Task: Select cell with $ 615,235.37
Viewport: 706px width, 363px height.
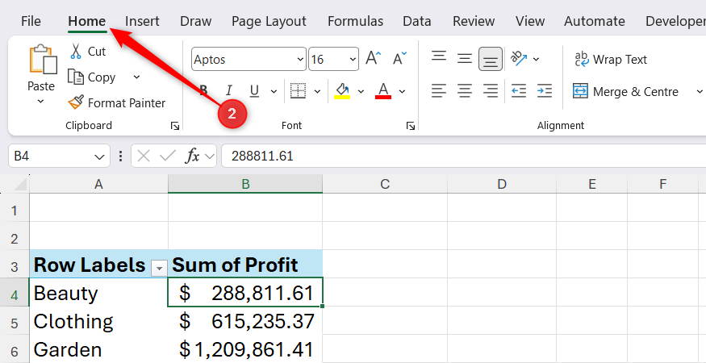Action: (245, 322)
